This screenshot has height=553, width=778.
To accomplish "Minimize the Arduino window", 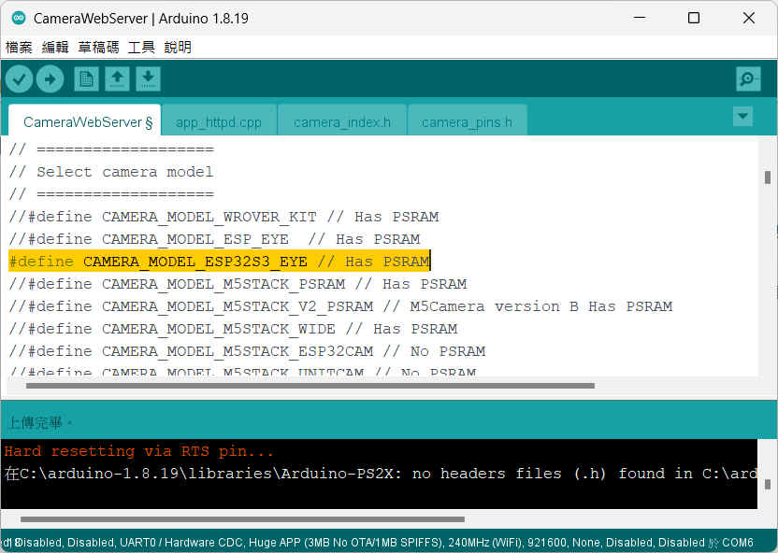I will coord(640,19).
